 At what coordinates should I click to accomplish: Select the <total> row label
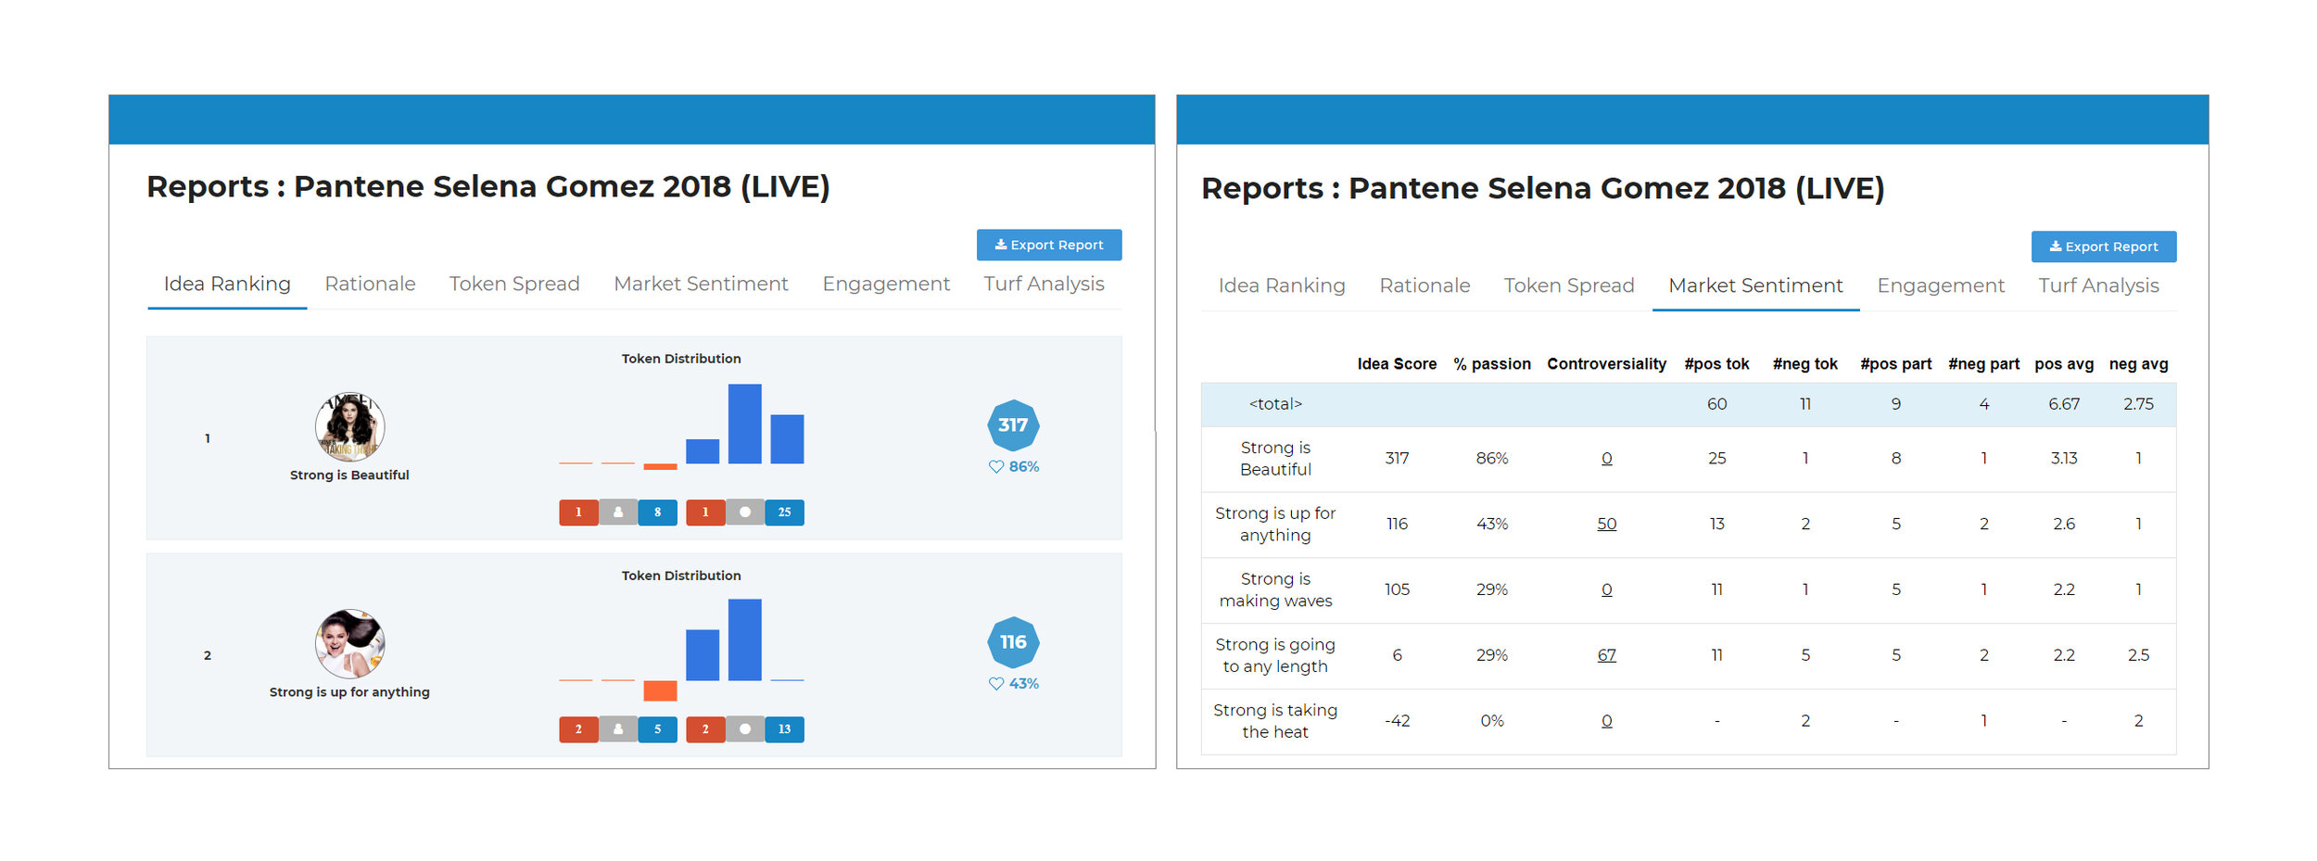click(x=1275, y=404)
